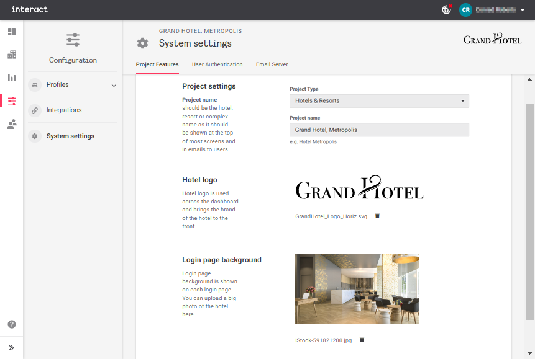Open the guests/users icon in the sidebar
Image resolution: width=535 pixels, height=359 pixels.
pos(11,123)
